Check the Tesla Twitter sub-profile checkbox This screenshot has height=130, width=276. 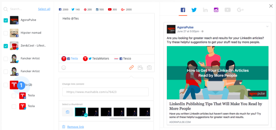tap(14, 107)
